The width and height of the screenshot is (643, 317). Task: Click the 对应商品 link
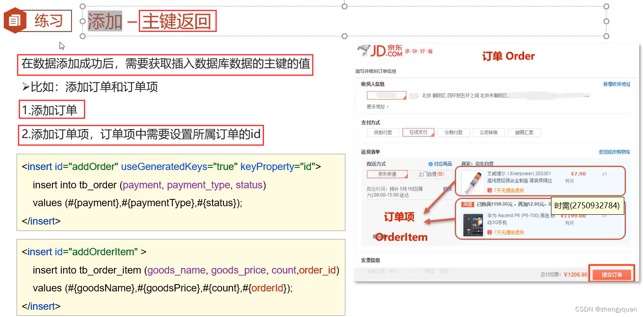coord(443,164)
